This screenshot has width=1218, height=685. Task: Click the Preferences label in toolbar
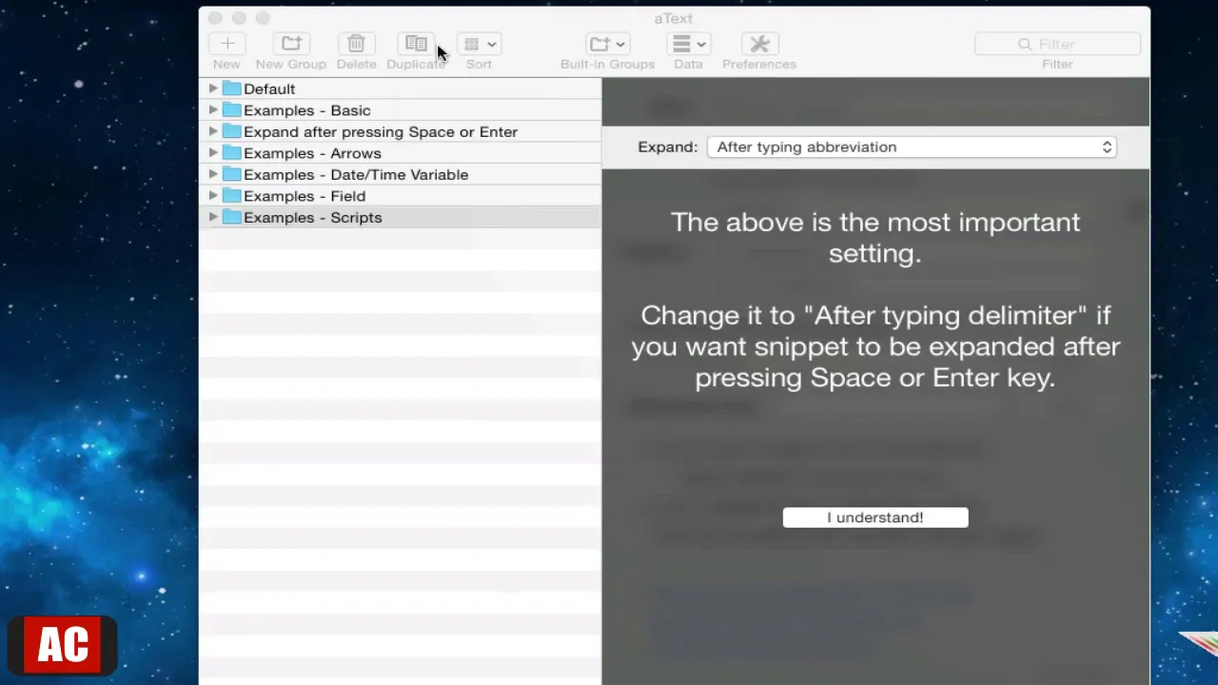pos(759,64)
